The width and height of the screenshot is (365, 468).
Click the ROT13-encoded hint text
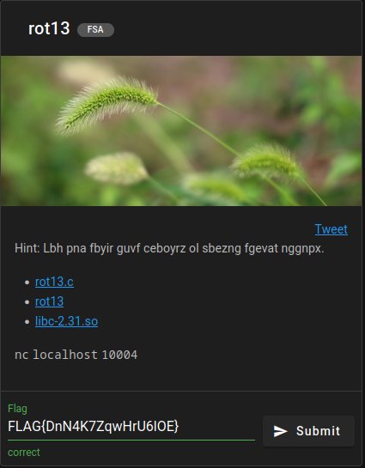[x=184, y=248]
